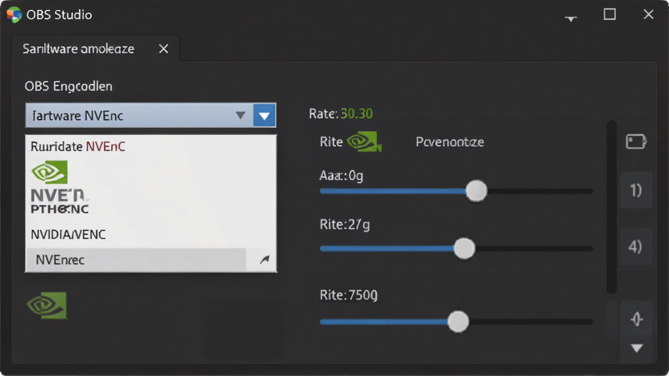Click the '4)' side button
This screenshot has height=376, width=669.
[x=636, y=247]
